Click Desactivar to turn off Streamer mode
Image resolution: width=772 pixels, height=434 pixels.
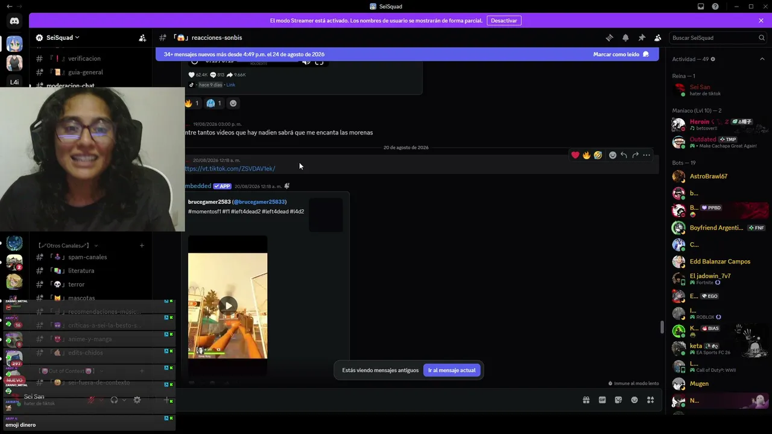click(x=504, y=20)
